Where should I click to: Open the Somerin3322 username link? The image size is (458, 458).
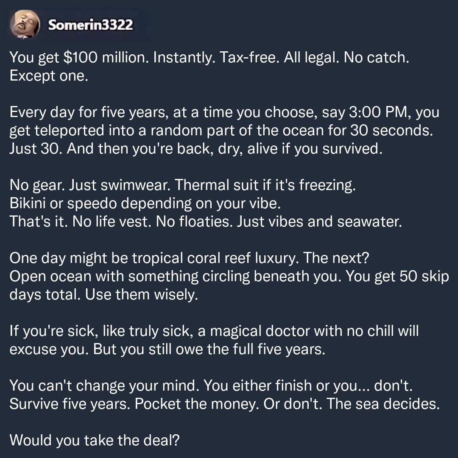(90, 25)
